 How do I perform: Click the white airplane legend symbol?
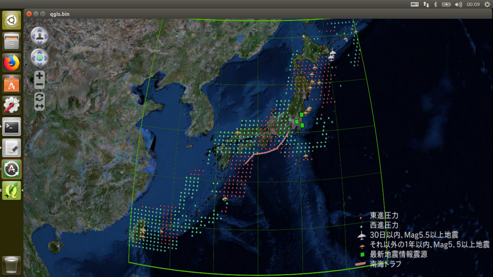(362, 235)
